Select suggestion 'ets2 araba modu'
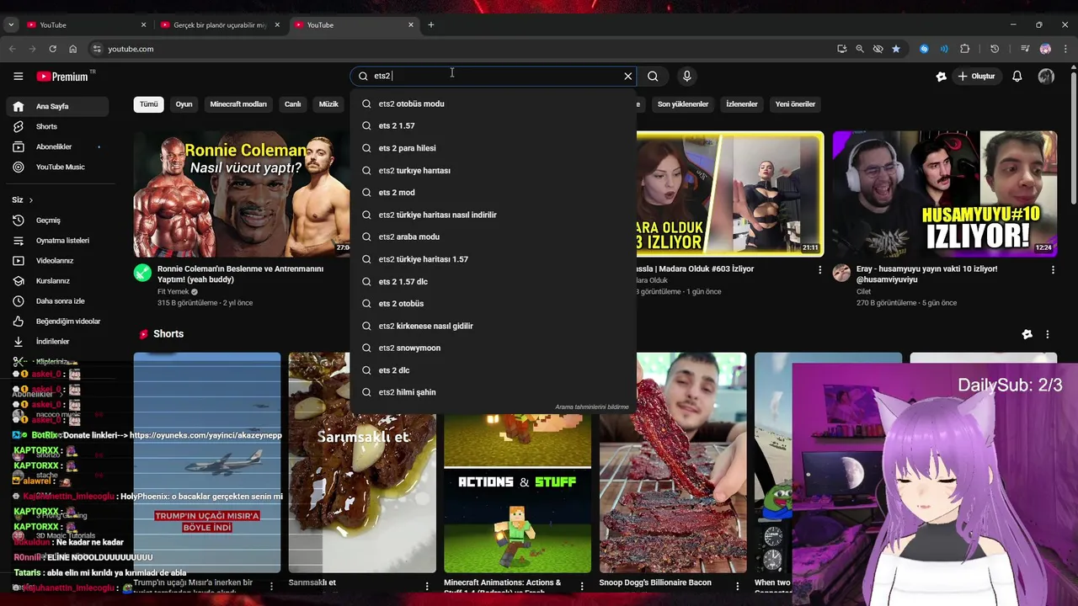 [493, 237]
